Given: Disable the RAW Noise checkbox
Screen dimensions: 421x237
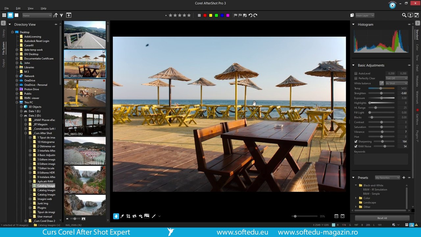Looking at the screenshot, I should pyautogui.click(x=356, y=146).
